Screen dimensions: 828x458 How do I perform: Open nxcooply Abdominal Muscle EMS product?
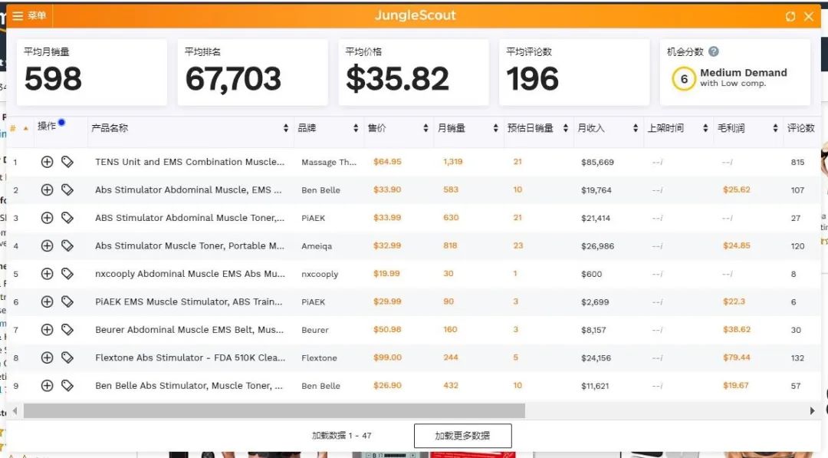[190, 274]
